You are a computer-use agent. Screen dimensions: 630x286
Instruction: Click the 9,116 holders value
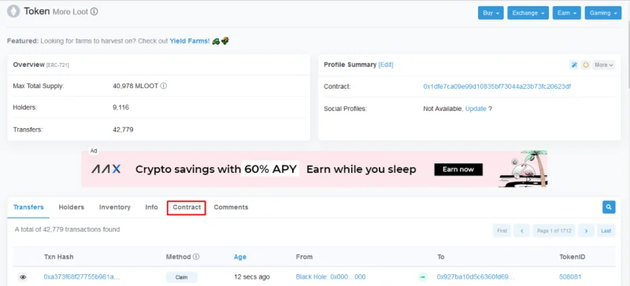121,108
